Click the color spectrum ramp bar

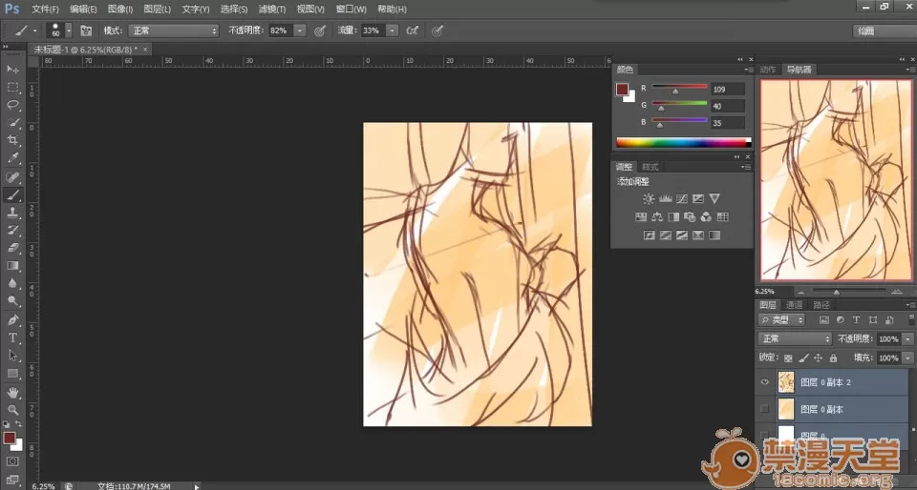tap(682, 142)
